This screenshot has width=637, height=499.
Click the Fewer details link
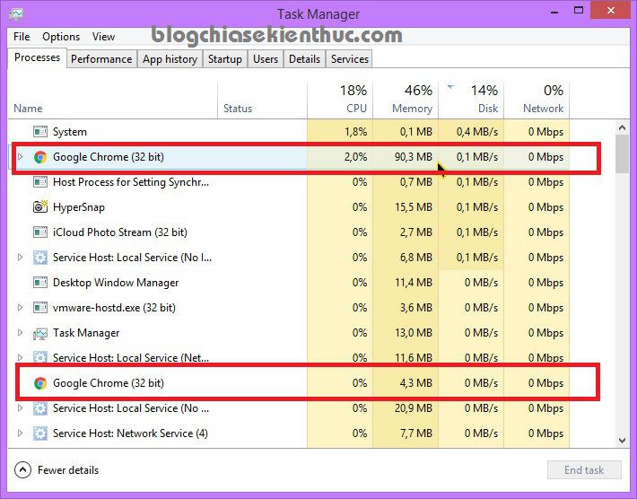[x=68, y=470]
